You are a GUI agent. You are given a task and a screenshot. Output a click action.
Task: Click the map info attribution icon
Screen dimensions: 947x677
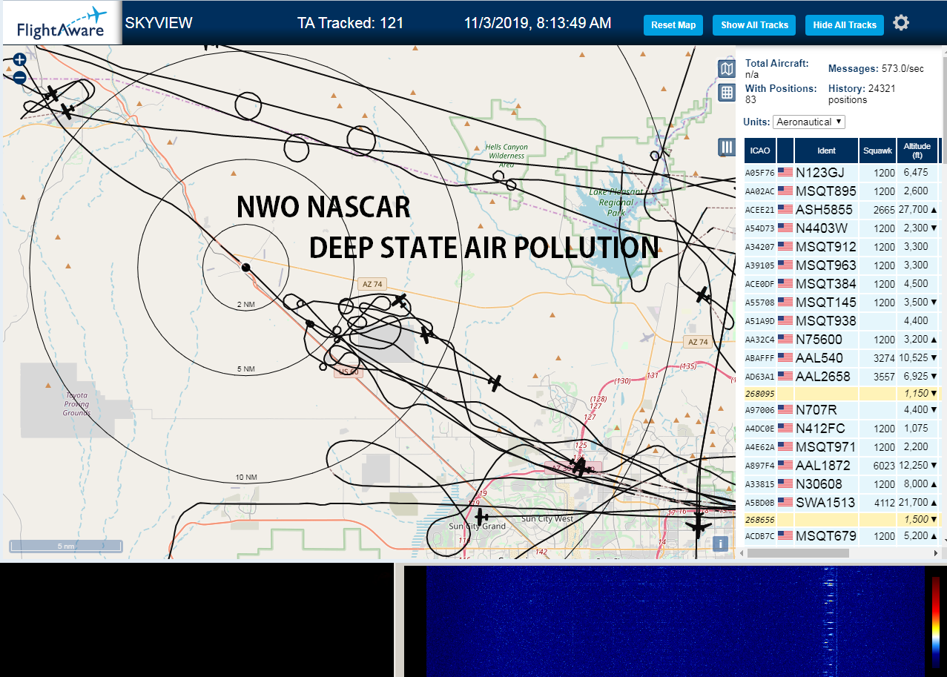[719, 544]
